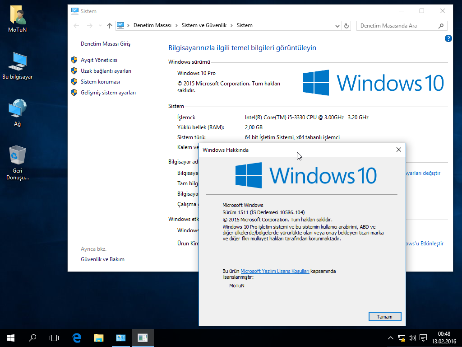Click Tamam button in Windows Hakkında
The width and height of the screenshot is (462, 347).
click(x=385, y=317)
